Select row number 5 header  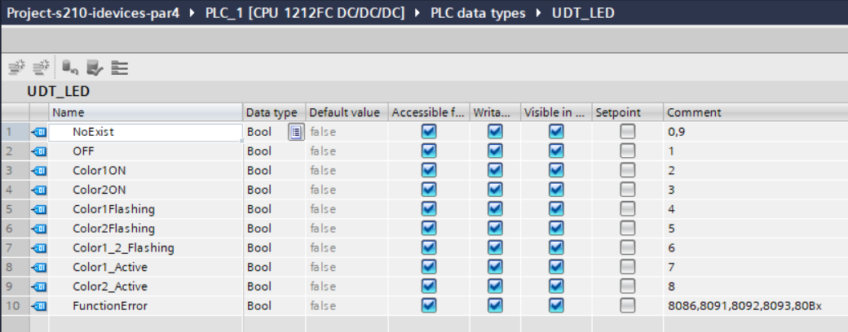(x=15, y=209)
